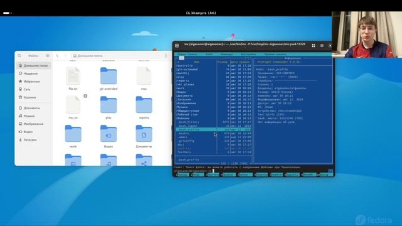The height and width of the screenshot is (226, 402).
Task: Select the /work directory row in mc
Action: tap(214, 88)
